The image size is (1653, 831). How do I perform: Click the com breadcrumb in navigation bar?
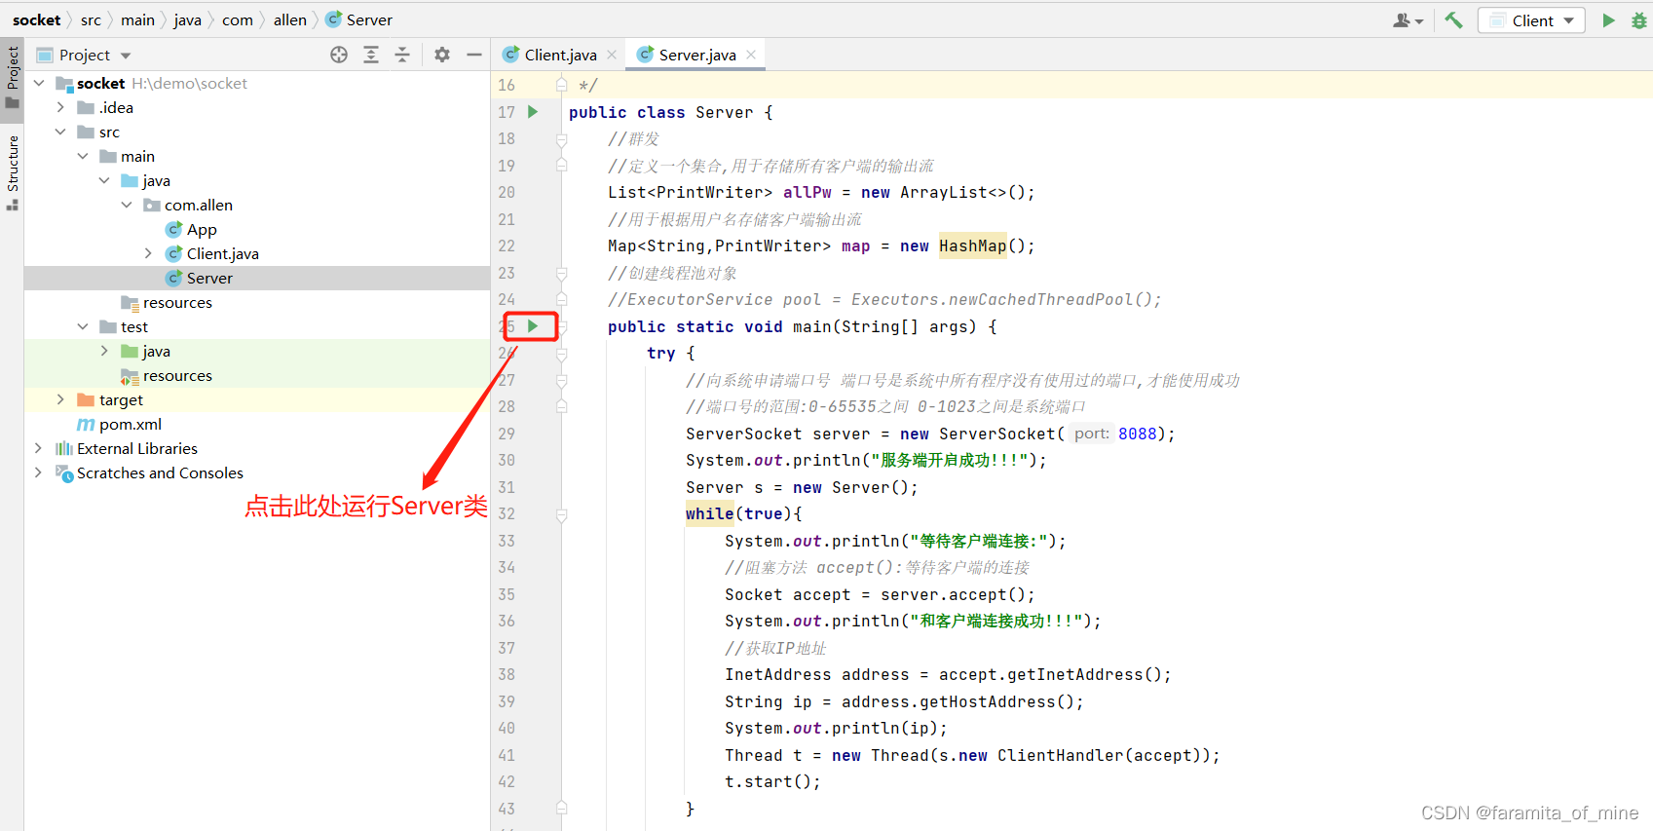click(237, 19)
